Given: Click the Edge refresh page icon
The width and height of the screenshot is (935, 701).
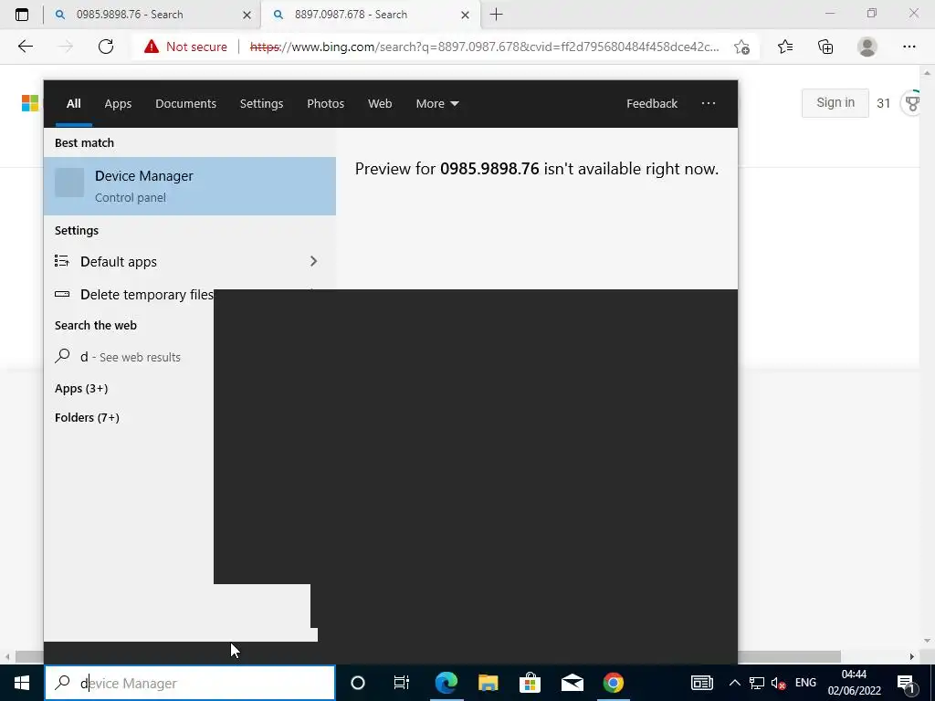Looking at the screenshot, I should point(106,47).
